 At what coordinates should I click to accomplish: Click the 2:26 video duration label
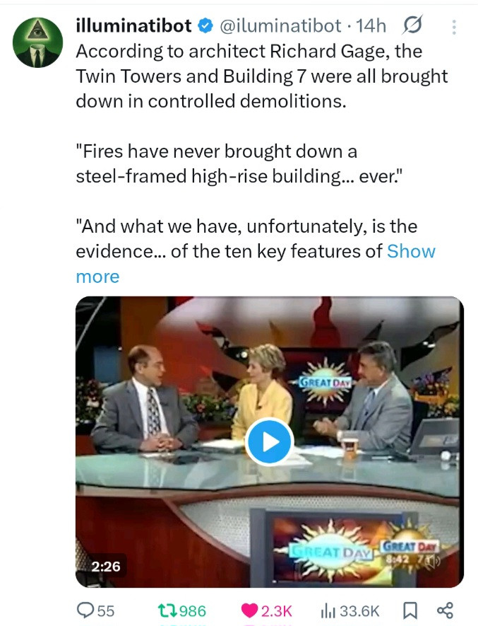point(106,566)
